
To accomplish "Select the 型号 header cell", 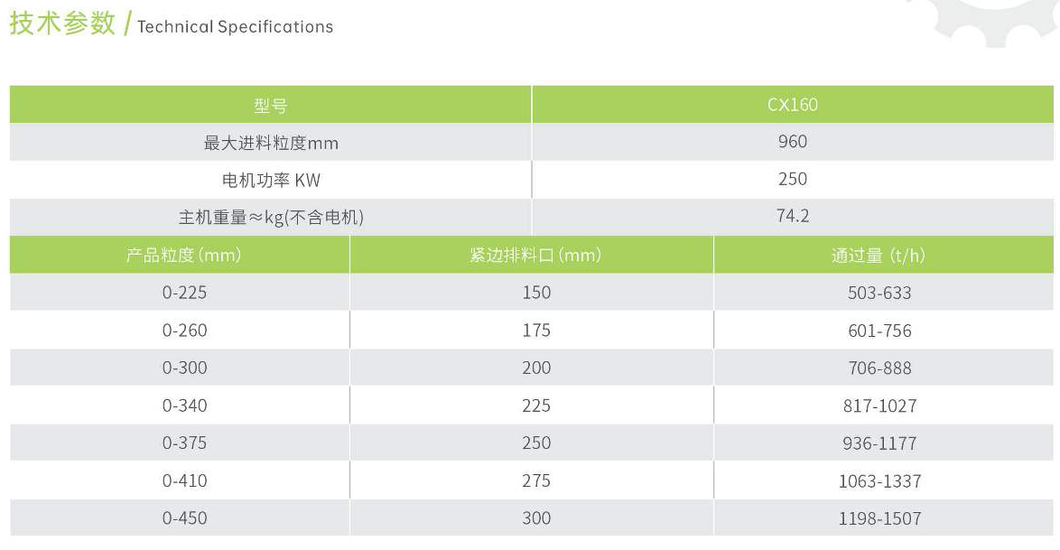I will coord(270,105).
